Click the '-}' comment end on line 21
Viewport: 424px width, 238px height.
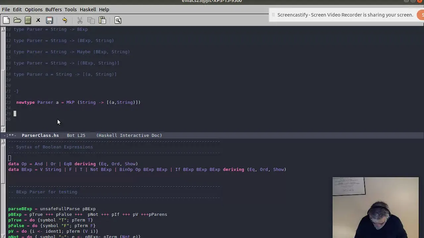[x=16, y=91]
